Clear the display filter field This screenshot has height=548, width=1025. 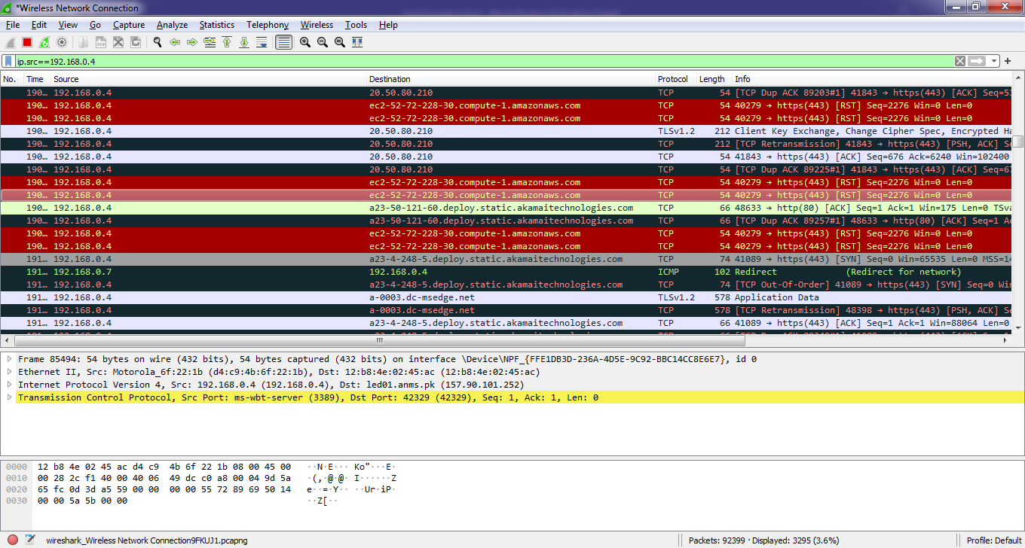[x=959, y=61]
